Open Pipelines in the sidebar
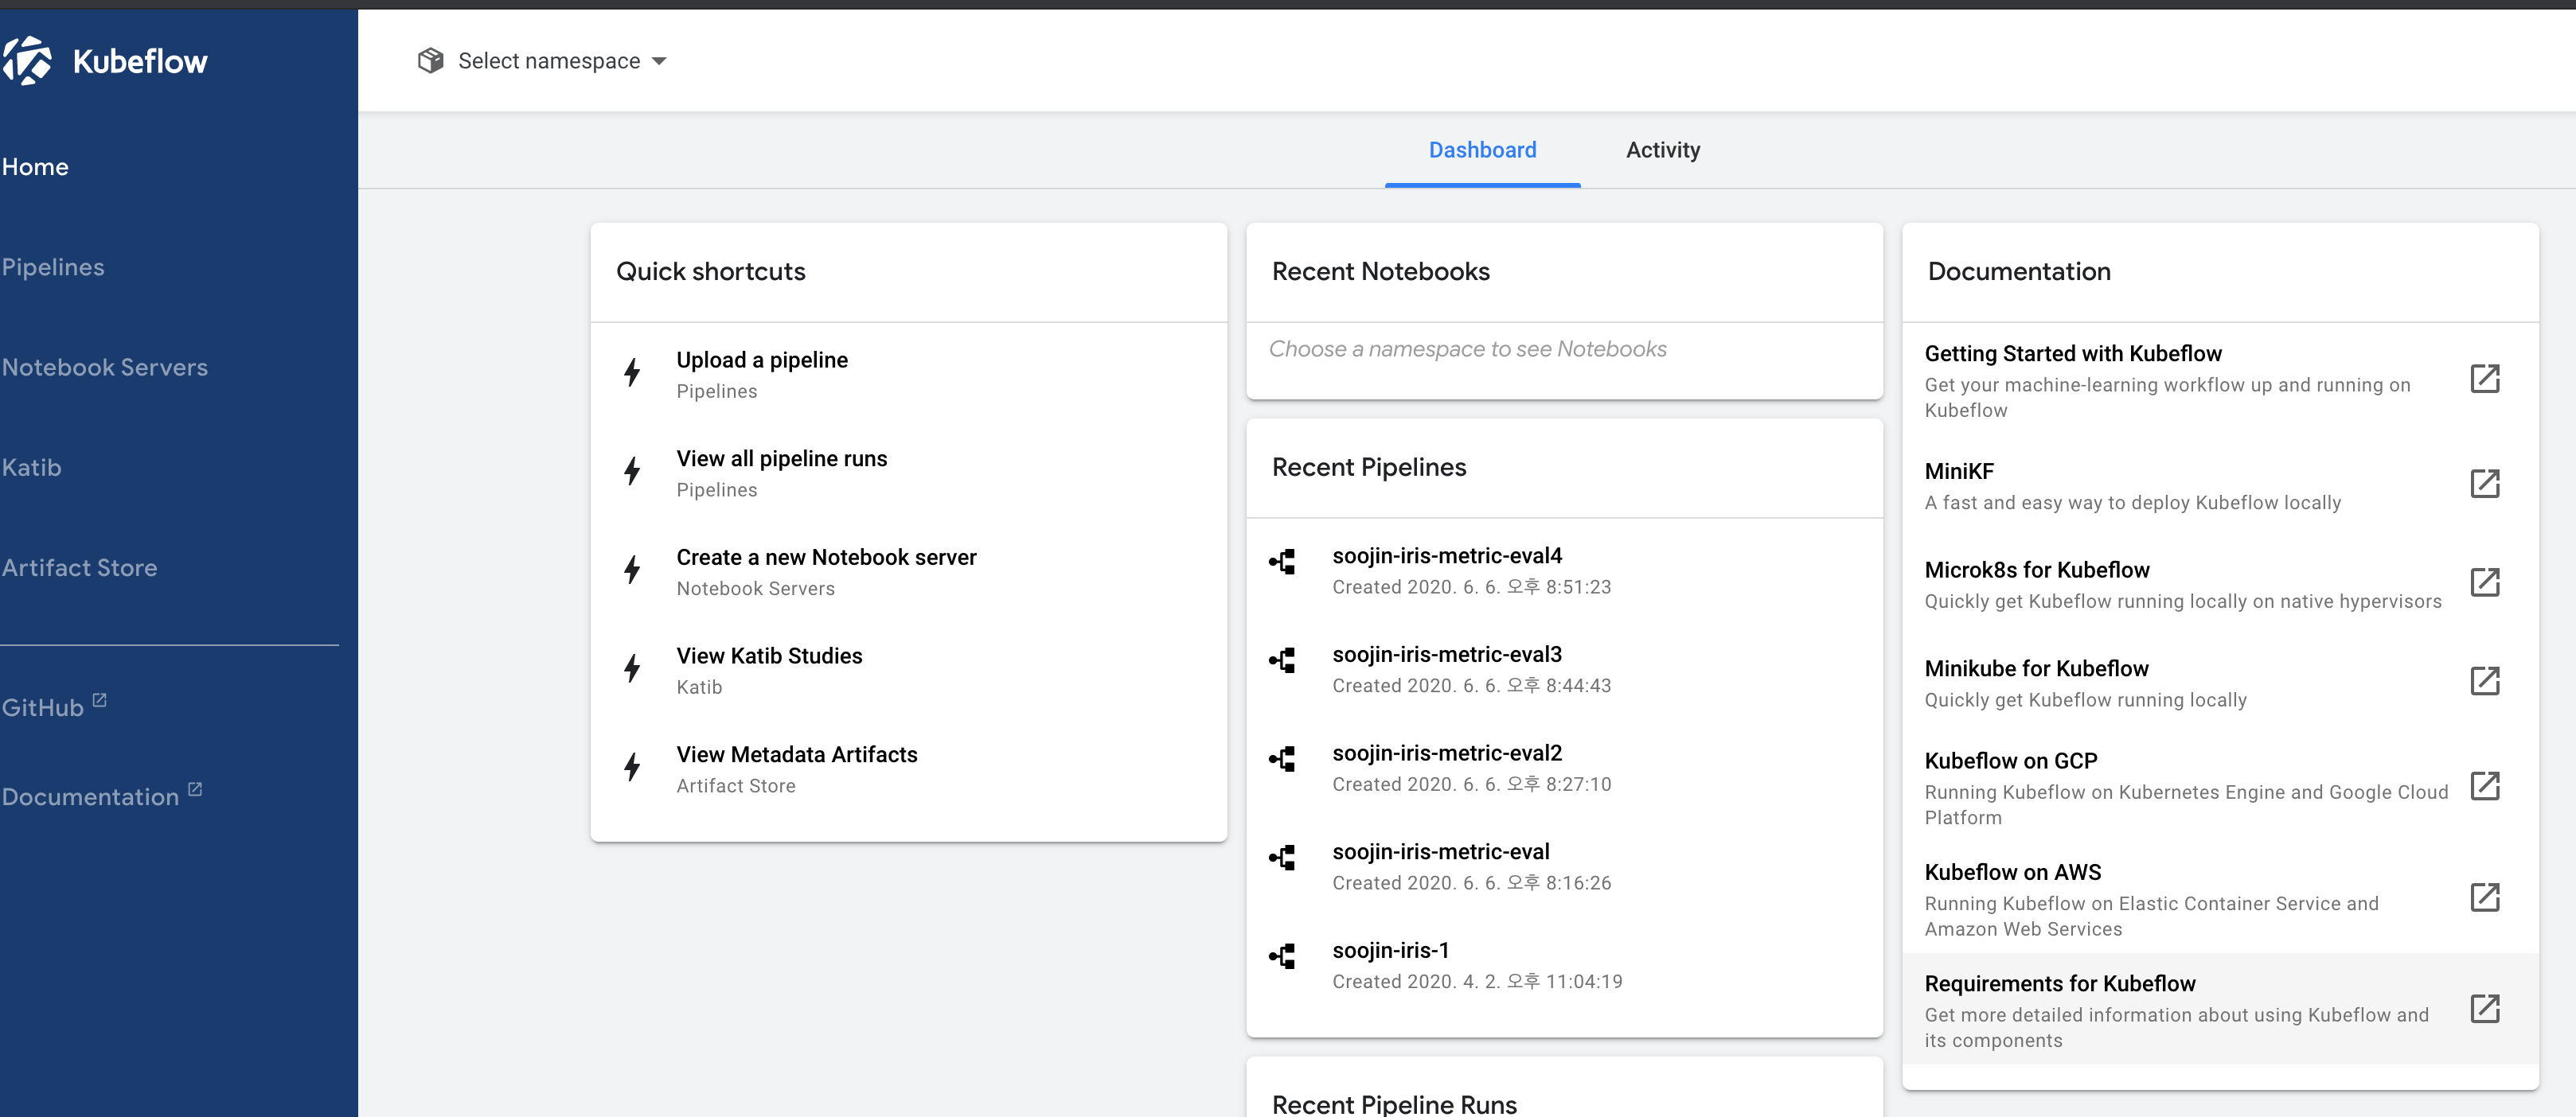 coord(53,267)
